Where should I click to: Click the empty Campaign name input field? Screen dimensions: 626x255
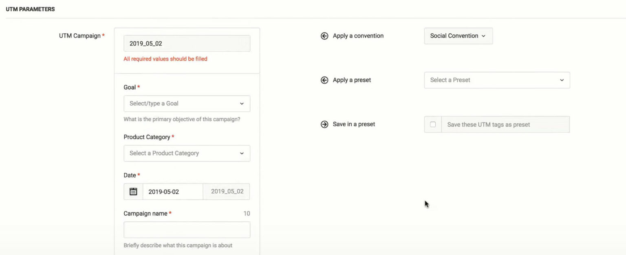(187, 229)
